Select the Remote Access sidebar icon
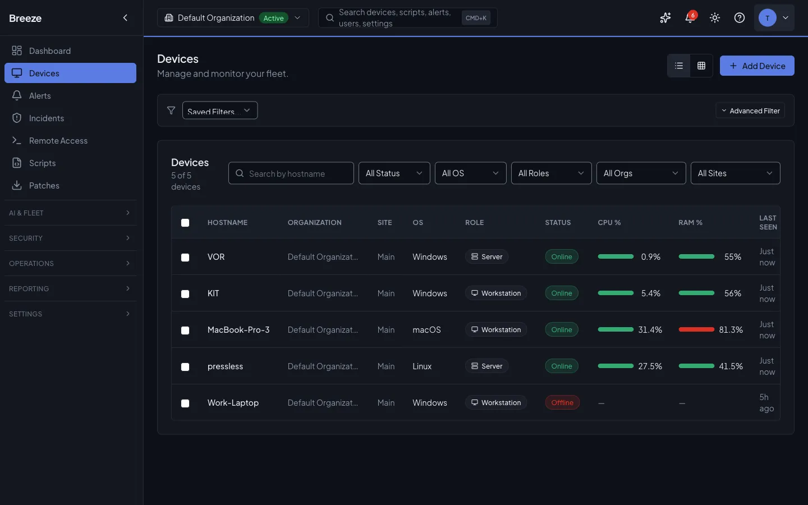 (16, 140)
